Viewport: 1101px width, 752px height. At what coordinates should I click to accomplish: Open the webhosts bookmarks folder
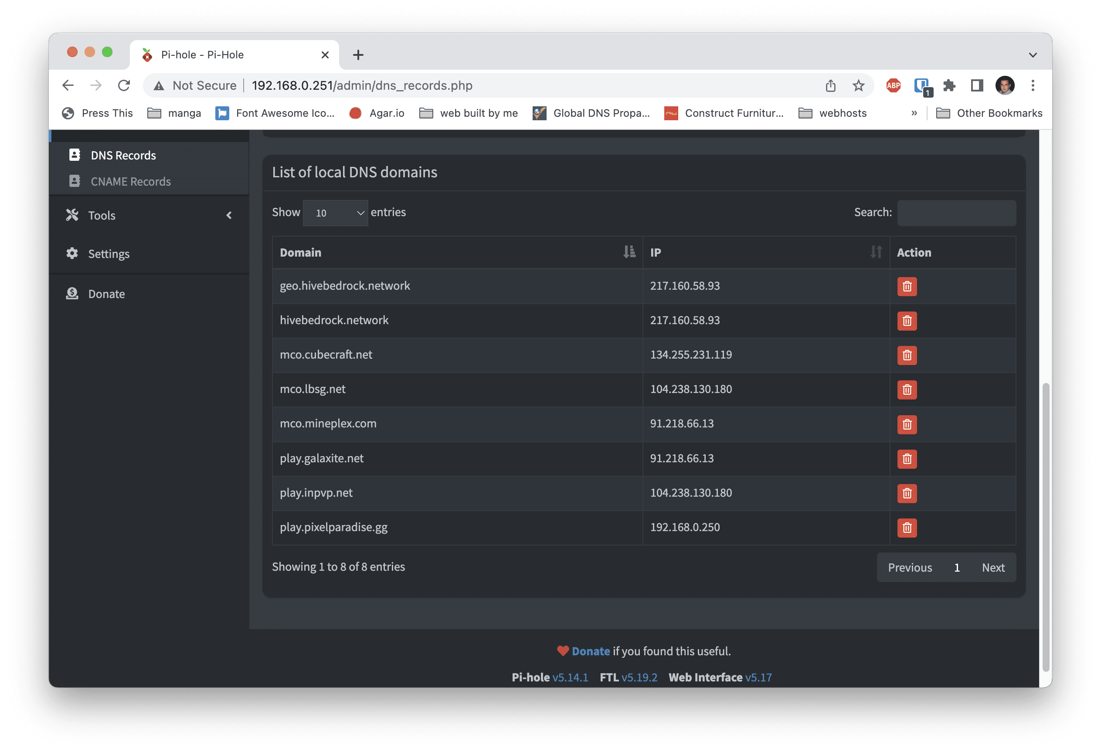(833, 113)
